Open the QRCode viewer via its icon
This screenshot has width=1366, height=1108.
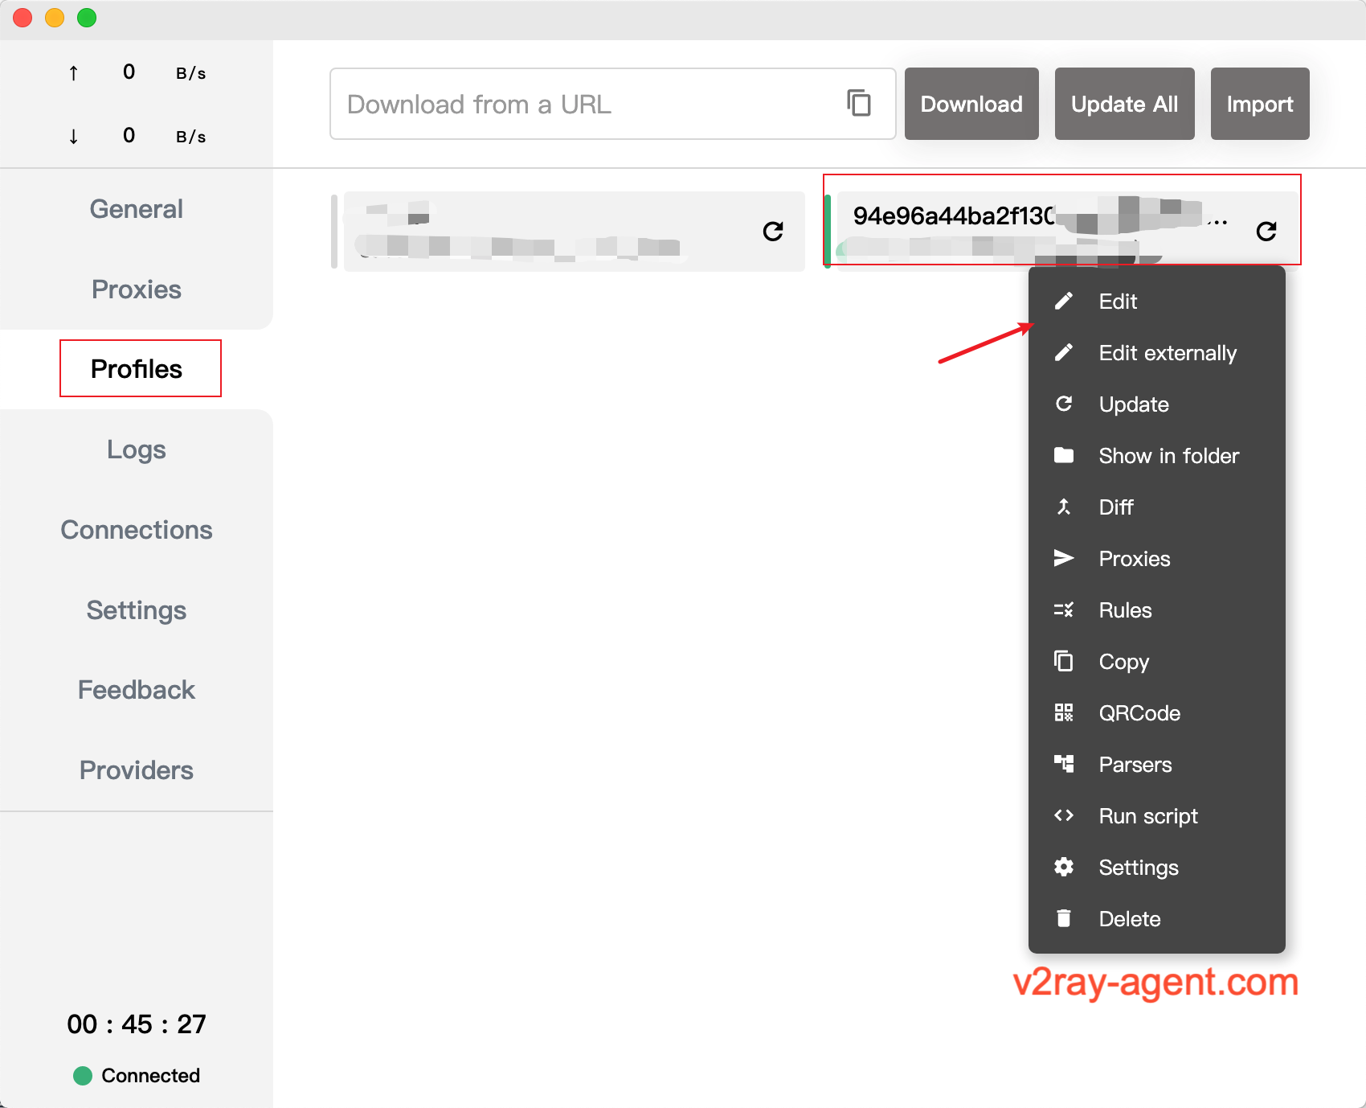pos(1064,712)
